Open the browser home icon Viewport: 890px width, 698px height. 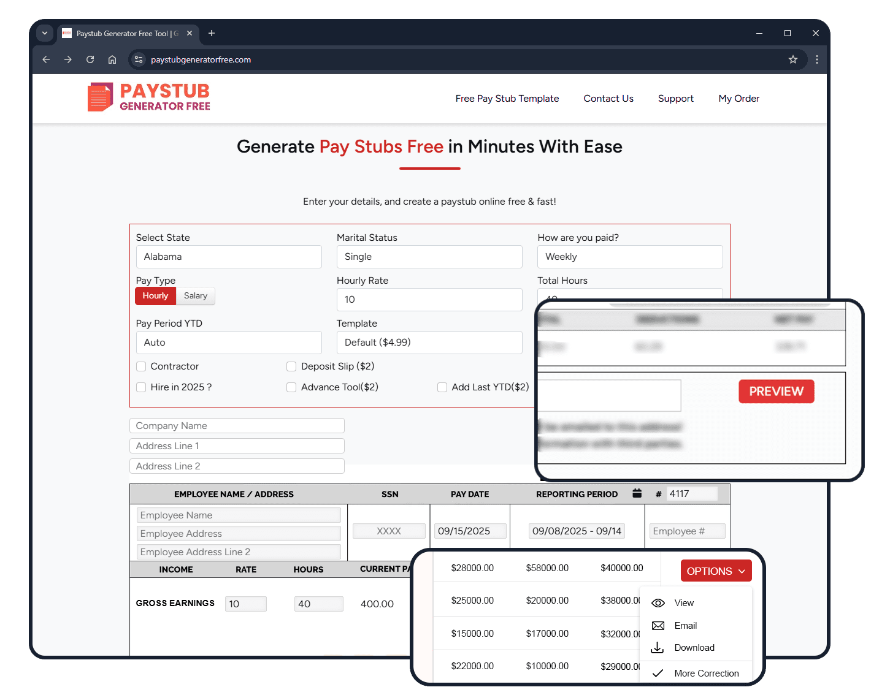tap(112, 59)
